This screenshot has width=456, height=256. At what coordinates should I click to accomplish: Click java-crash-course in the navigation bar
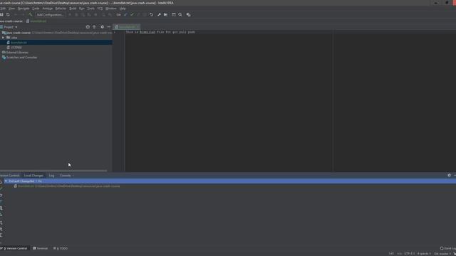point(11,21)
